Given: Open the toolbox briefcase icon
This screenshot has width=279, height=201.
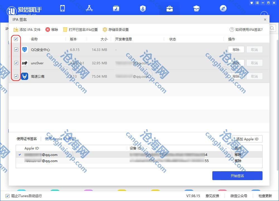Looking at the screenshot, I should (170, 8).
